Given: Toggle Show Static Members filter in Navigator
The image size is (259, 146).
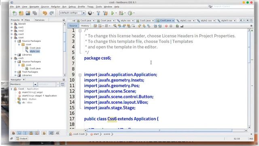Looking at the screenshot, I should (x=25, y=133).
